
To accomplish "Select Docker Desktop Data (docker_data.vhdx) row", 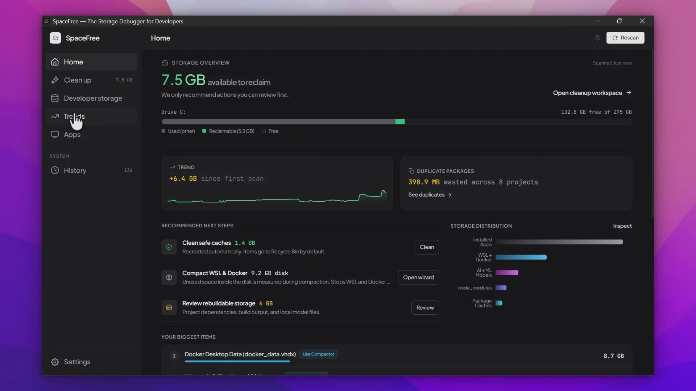I will 397,356.
